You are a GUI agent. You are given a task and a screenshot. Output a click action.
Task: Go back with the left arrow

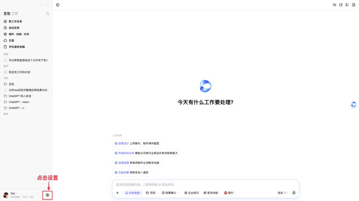pos(41,5)
